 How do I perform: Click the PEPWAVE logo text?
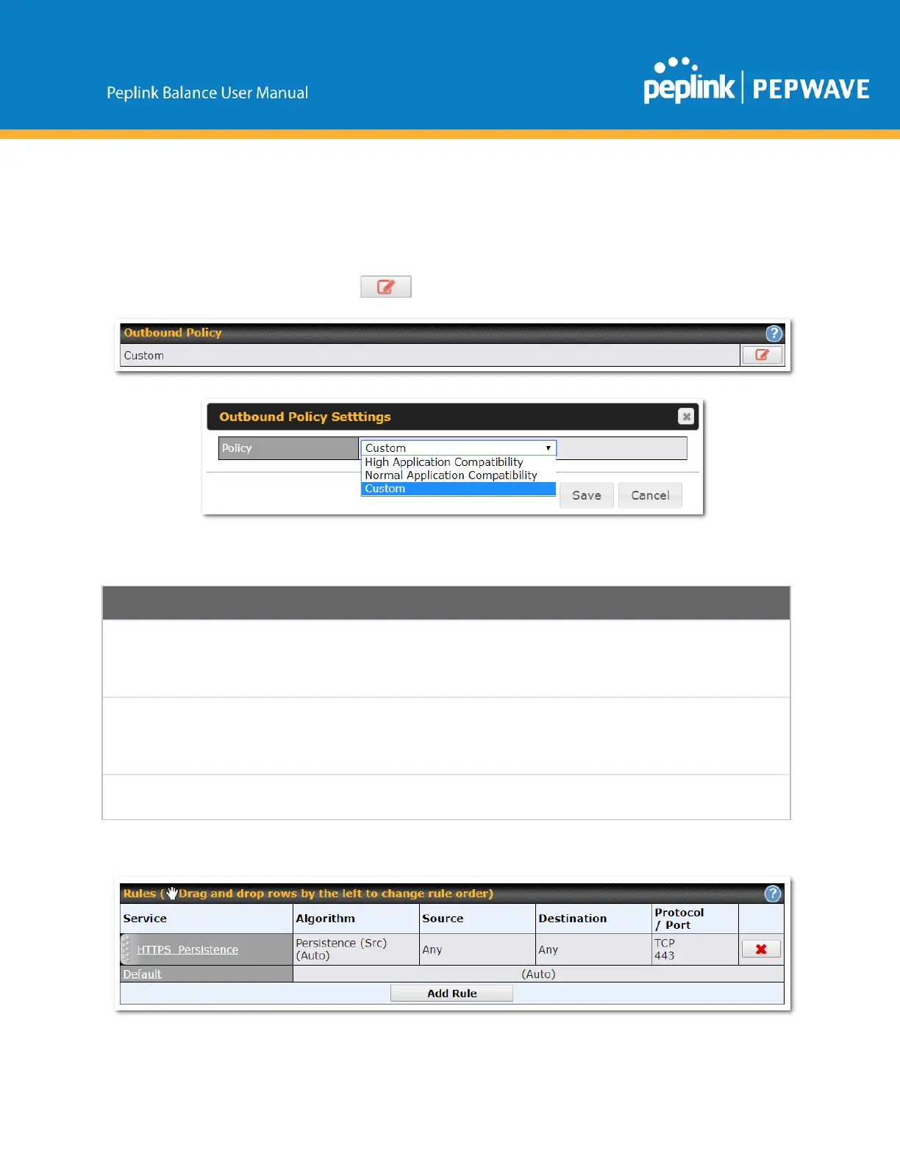(x=810, y=89)
